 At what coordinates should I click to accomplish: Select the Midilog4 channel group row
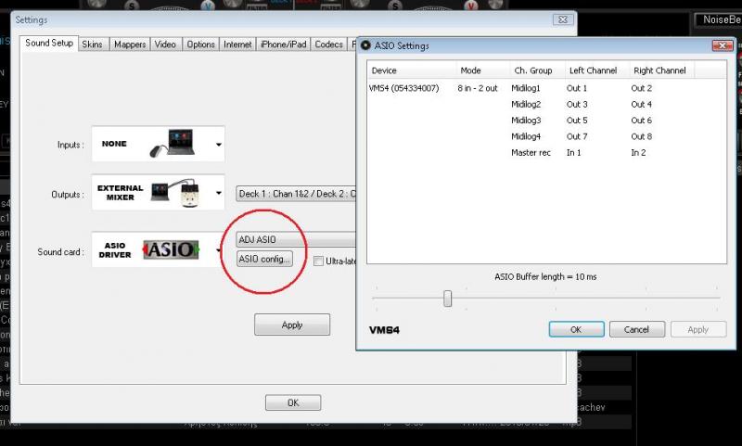point(526,136)
